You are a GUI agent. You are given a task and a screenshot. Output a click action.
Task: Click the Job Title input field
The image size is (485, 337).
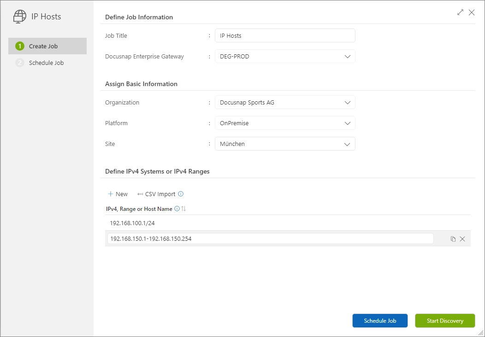click(x=285, y=35)
